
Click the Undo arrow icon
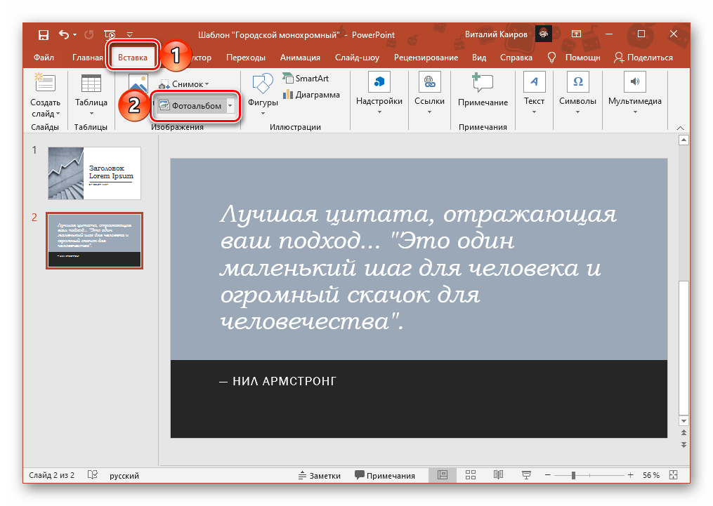65,34
